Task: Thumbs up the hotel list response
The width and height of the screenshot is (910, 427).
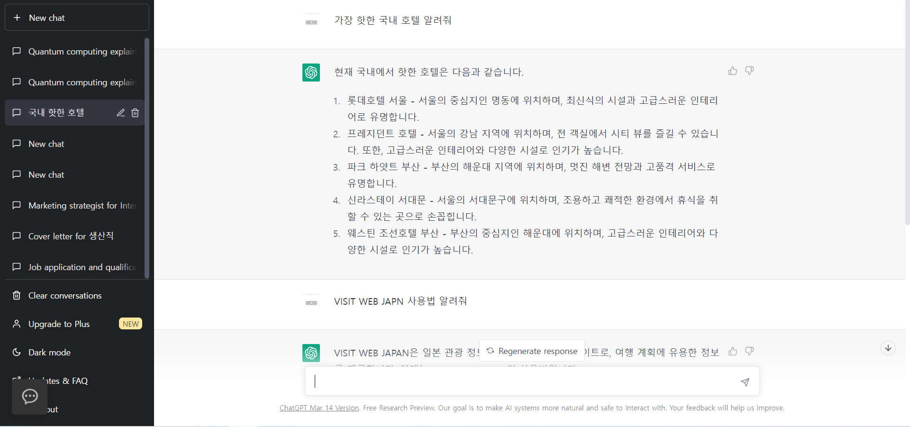Action: pyautogui.click(x=733, y=71)
